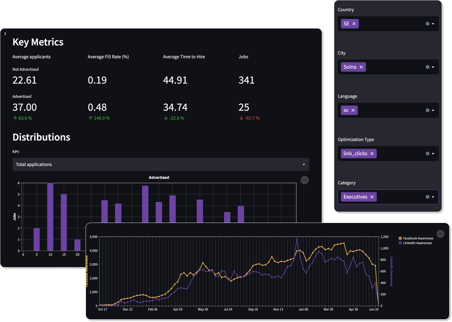Expand the Category dropdown arrow
The image size is (452, 322).
pyautogui.click(x=433, y=197)
